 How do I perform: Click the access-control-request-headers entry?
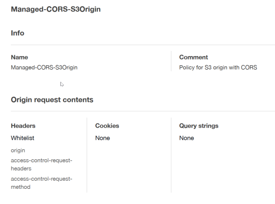click(x=41, y=165)
